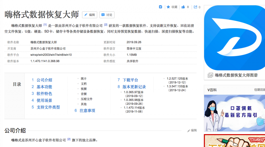Click the page title 嗨格式数据恢复大师

(42, 14)
